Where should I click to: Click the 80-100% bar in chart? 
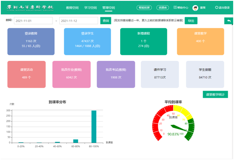(94, 126)
